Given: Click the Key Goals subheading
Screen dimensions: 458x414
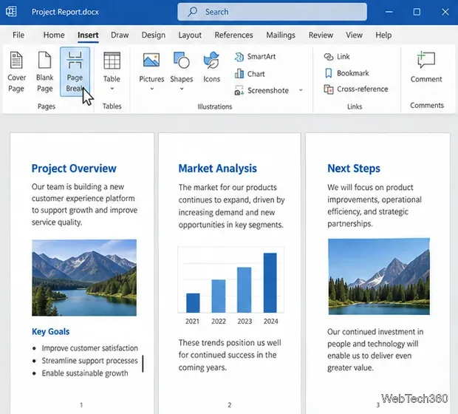Looking at the screenshot, I should [x=50, y=331].
